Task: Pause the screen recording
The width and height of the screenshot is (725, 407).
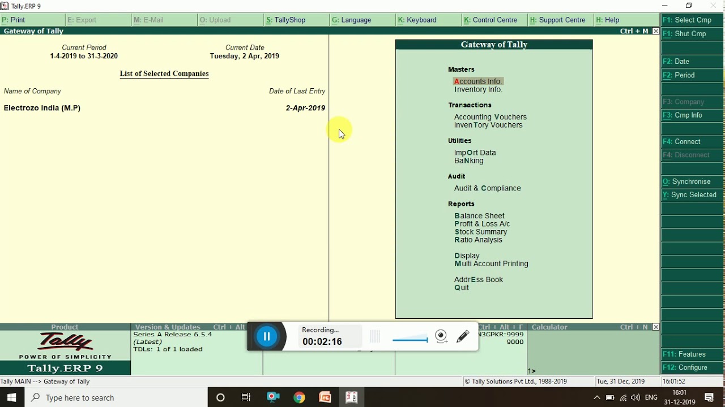Action: click(266, 337)
